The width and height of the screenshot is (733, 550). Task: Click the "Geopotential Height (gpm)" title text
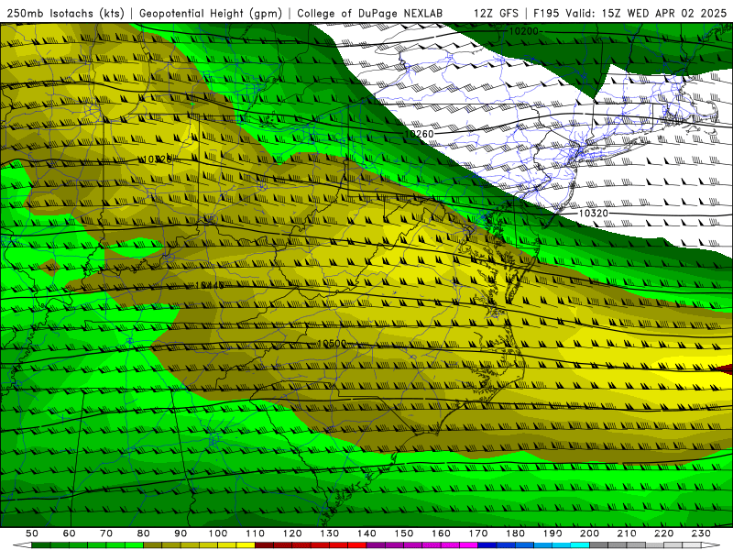pyautogui.click(x=211, y=14)
